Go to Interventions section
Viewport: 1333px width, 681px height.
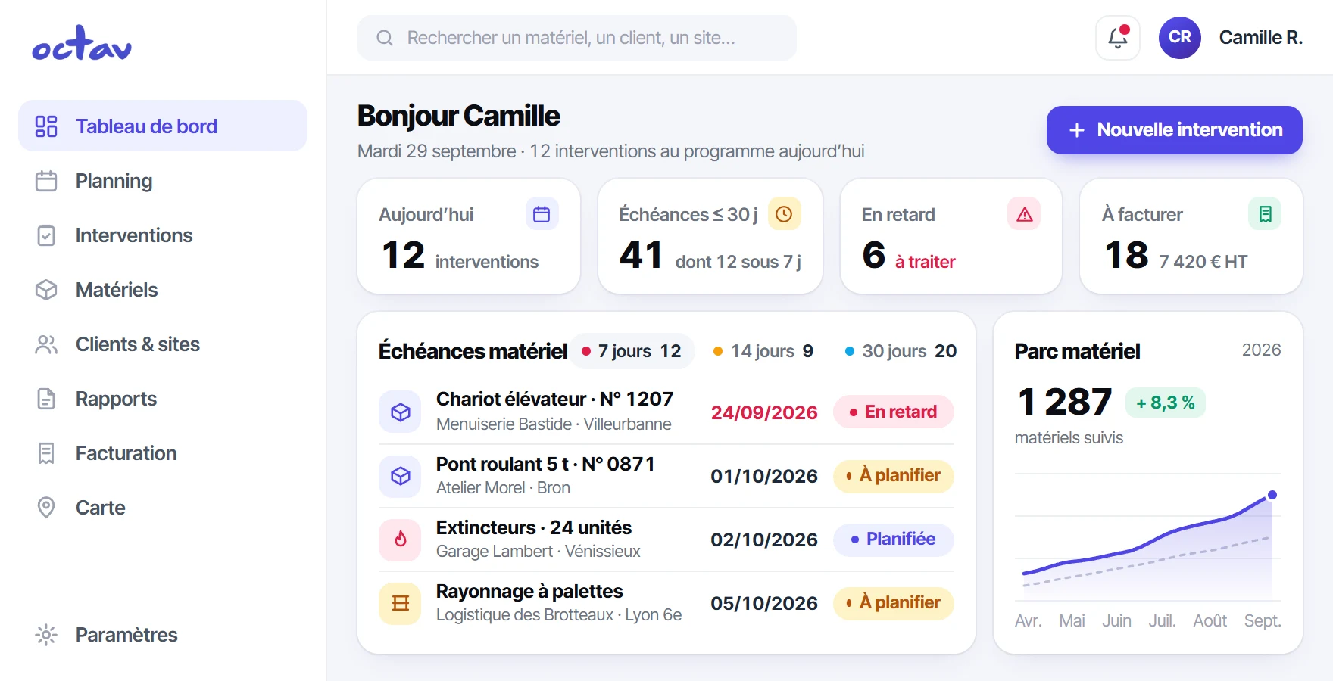[163, 235]
